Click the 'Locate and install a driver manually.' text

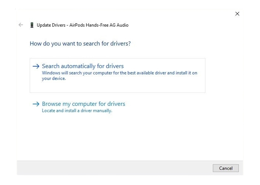pyautogui.click(x=77, y=111)
